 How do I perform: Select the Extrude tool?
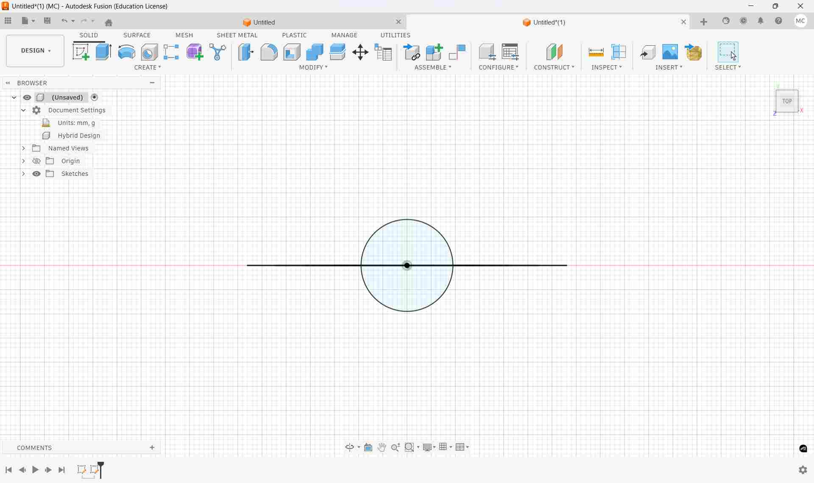tap(103, 52)
